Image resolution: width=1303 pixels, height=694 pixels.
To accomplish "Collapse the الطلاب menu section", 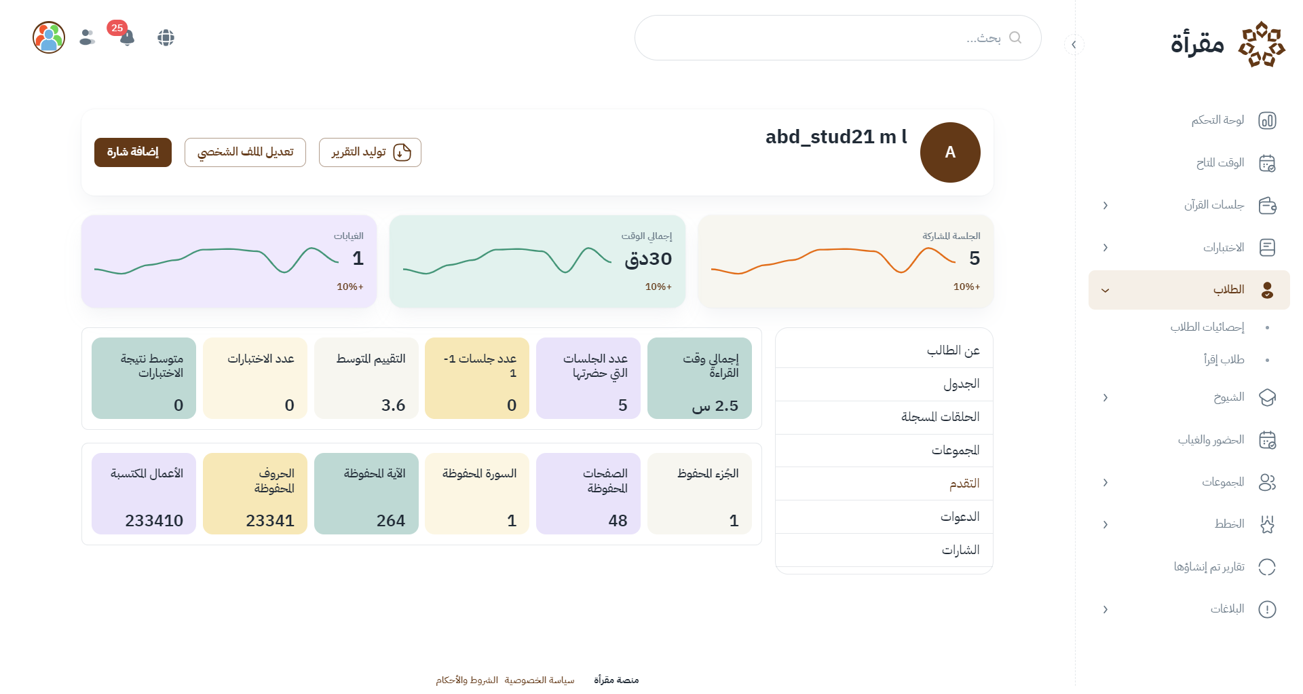I will click(x=1106, y=291).
